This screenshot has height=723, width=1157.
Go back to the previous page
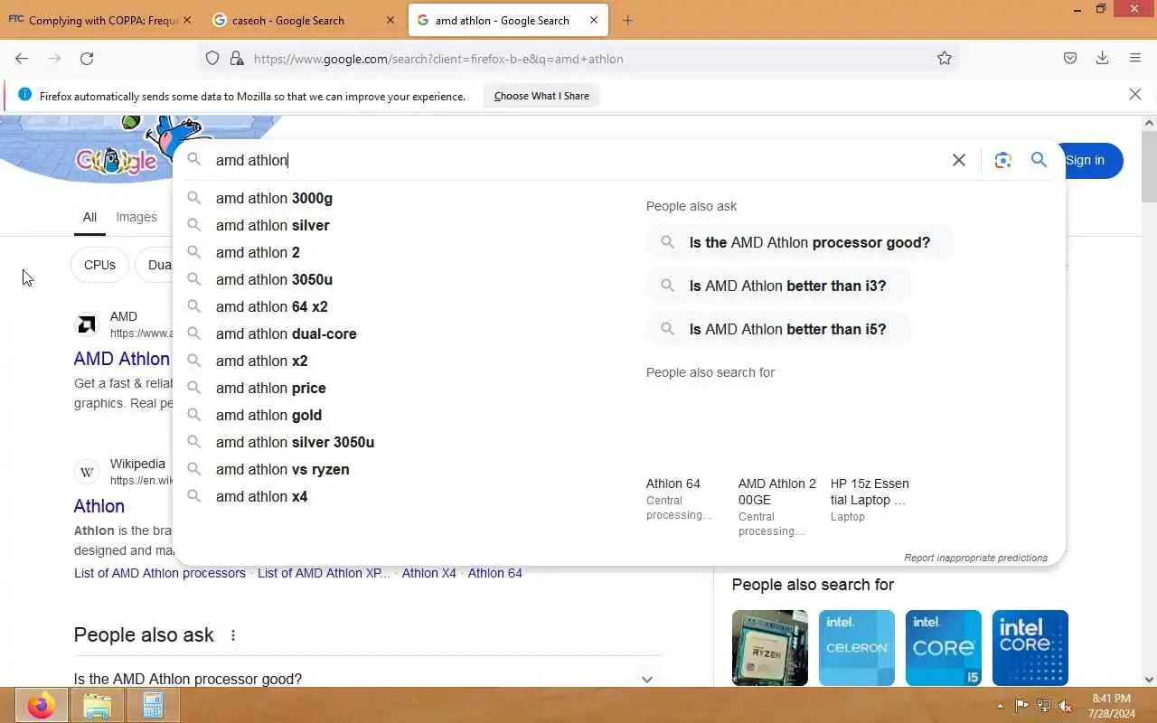tap(22, 59)
